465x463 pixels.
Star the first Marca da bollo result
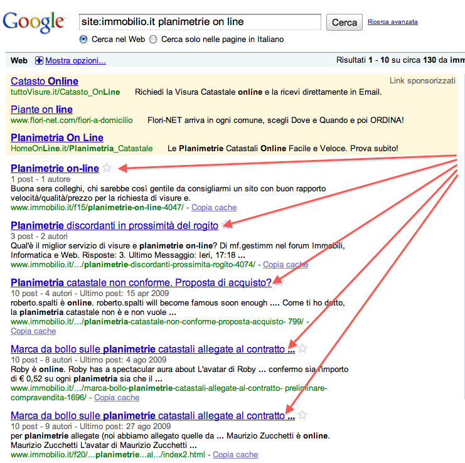tap(302, 349)
